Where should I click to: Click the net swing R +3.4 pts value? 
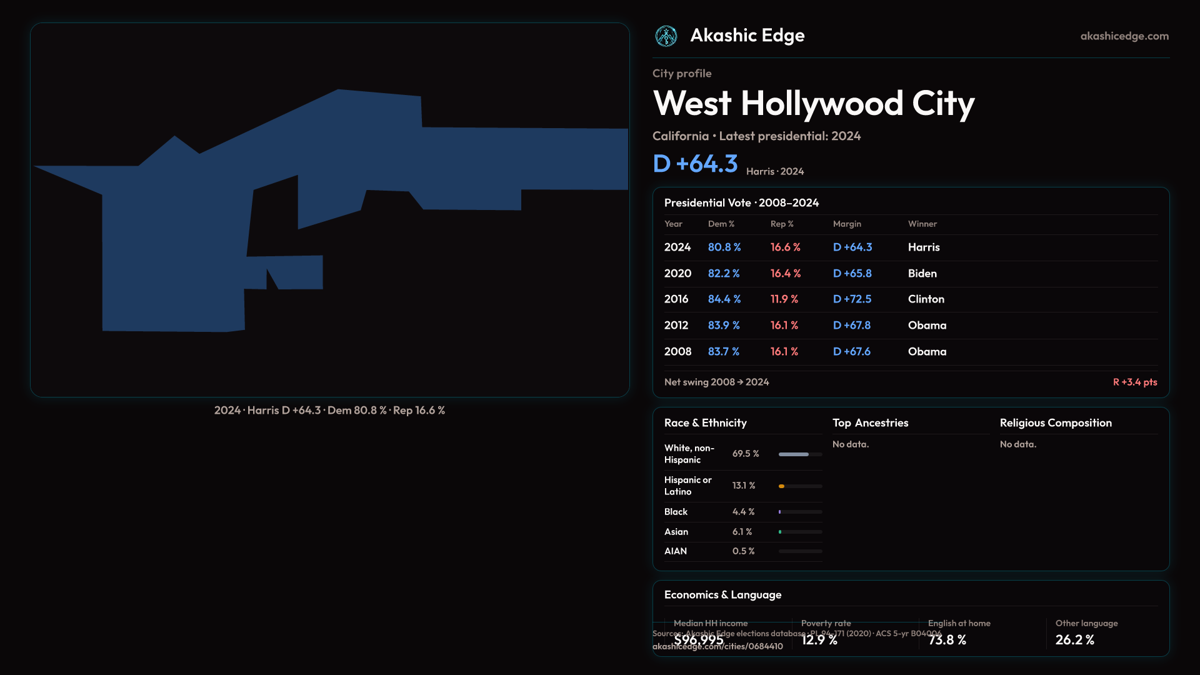pyautogui.click(x=1134, y=382)
